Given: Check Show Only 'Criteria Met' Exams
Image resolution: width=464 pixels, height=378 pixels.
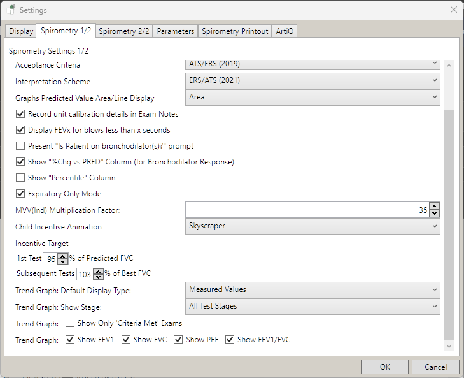Looking at the screenshot, I should click(x=70, y=323).
